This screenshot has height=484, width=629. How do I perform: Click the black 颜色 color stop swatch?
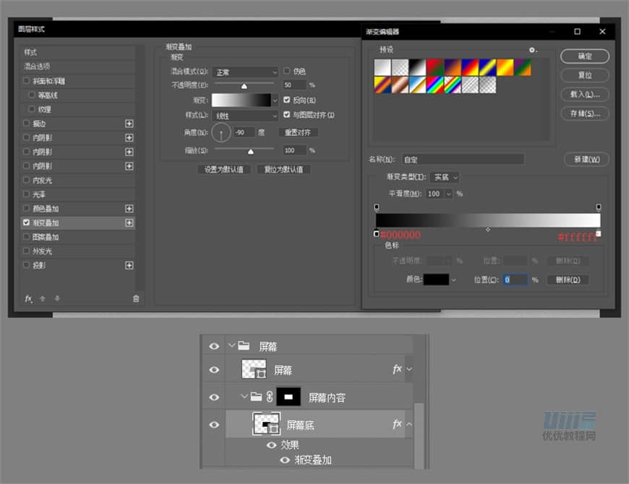coord(436,280)
